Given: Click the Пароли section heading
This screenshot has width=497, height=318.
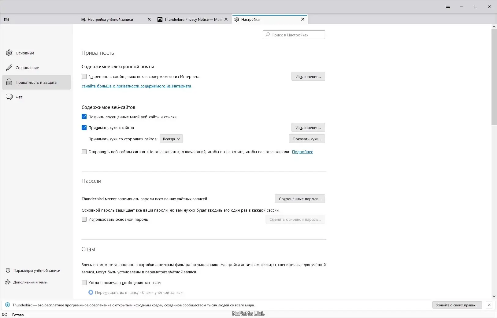Looking at the screenshot, I should point(91,181).
